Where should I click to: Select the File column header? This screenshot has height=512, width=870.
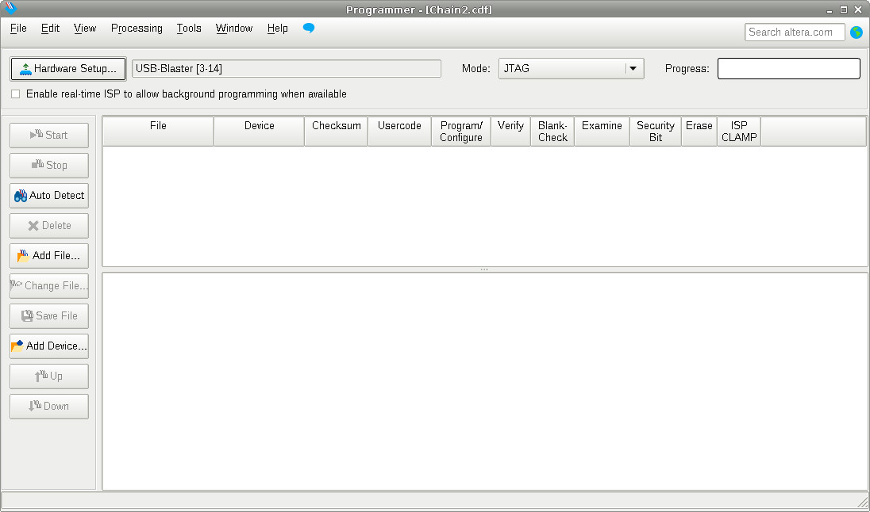click(158, 132)
